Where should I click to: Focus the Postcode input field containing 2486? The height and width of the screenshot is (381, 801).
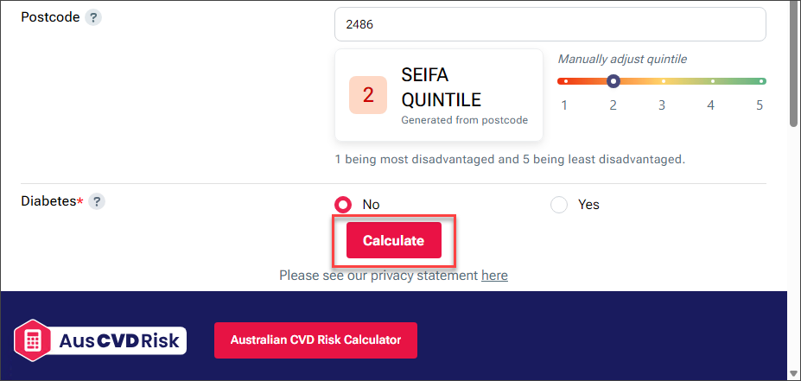point(550,24)
